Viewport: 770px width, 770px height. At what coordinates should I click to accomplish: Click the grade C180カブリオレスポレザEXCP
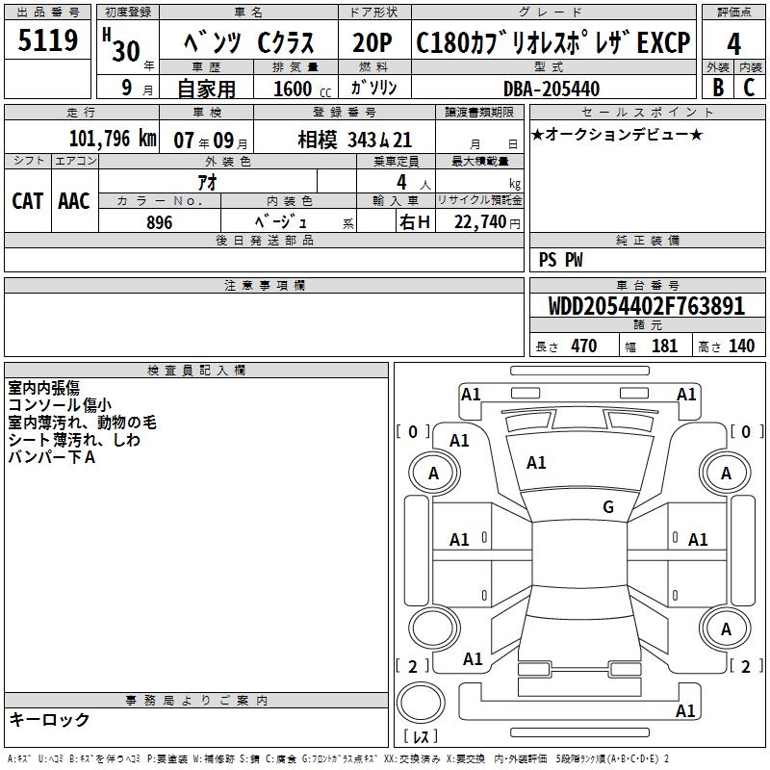[552, 44]
